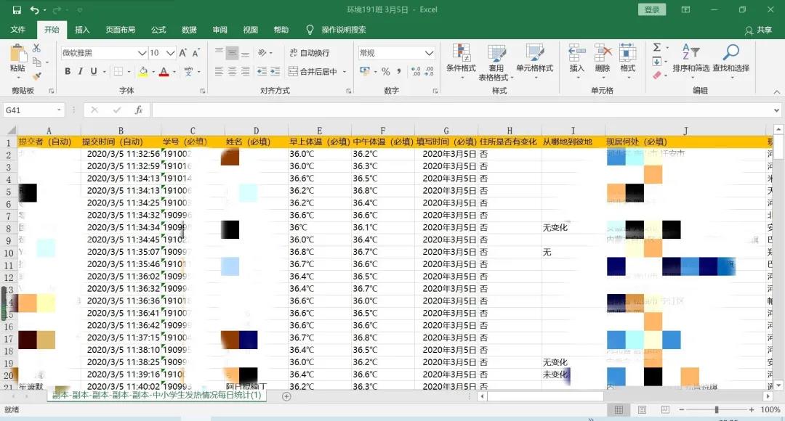Open Conditional Formatting (条件格式)
The width and height of the screenshot is (785, 421).
point(460,57)
